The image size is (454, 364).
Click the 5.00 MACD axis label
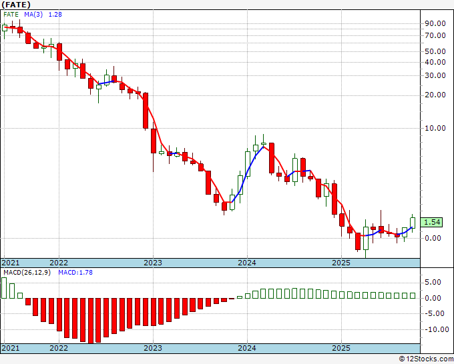click(433, 282)
